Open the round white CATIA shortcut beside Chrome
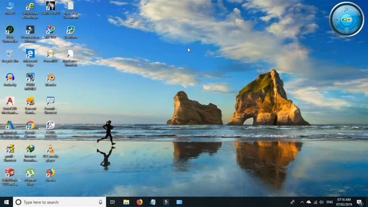 click(x=51, y=129)
